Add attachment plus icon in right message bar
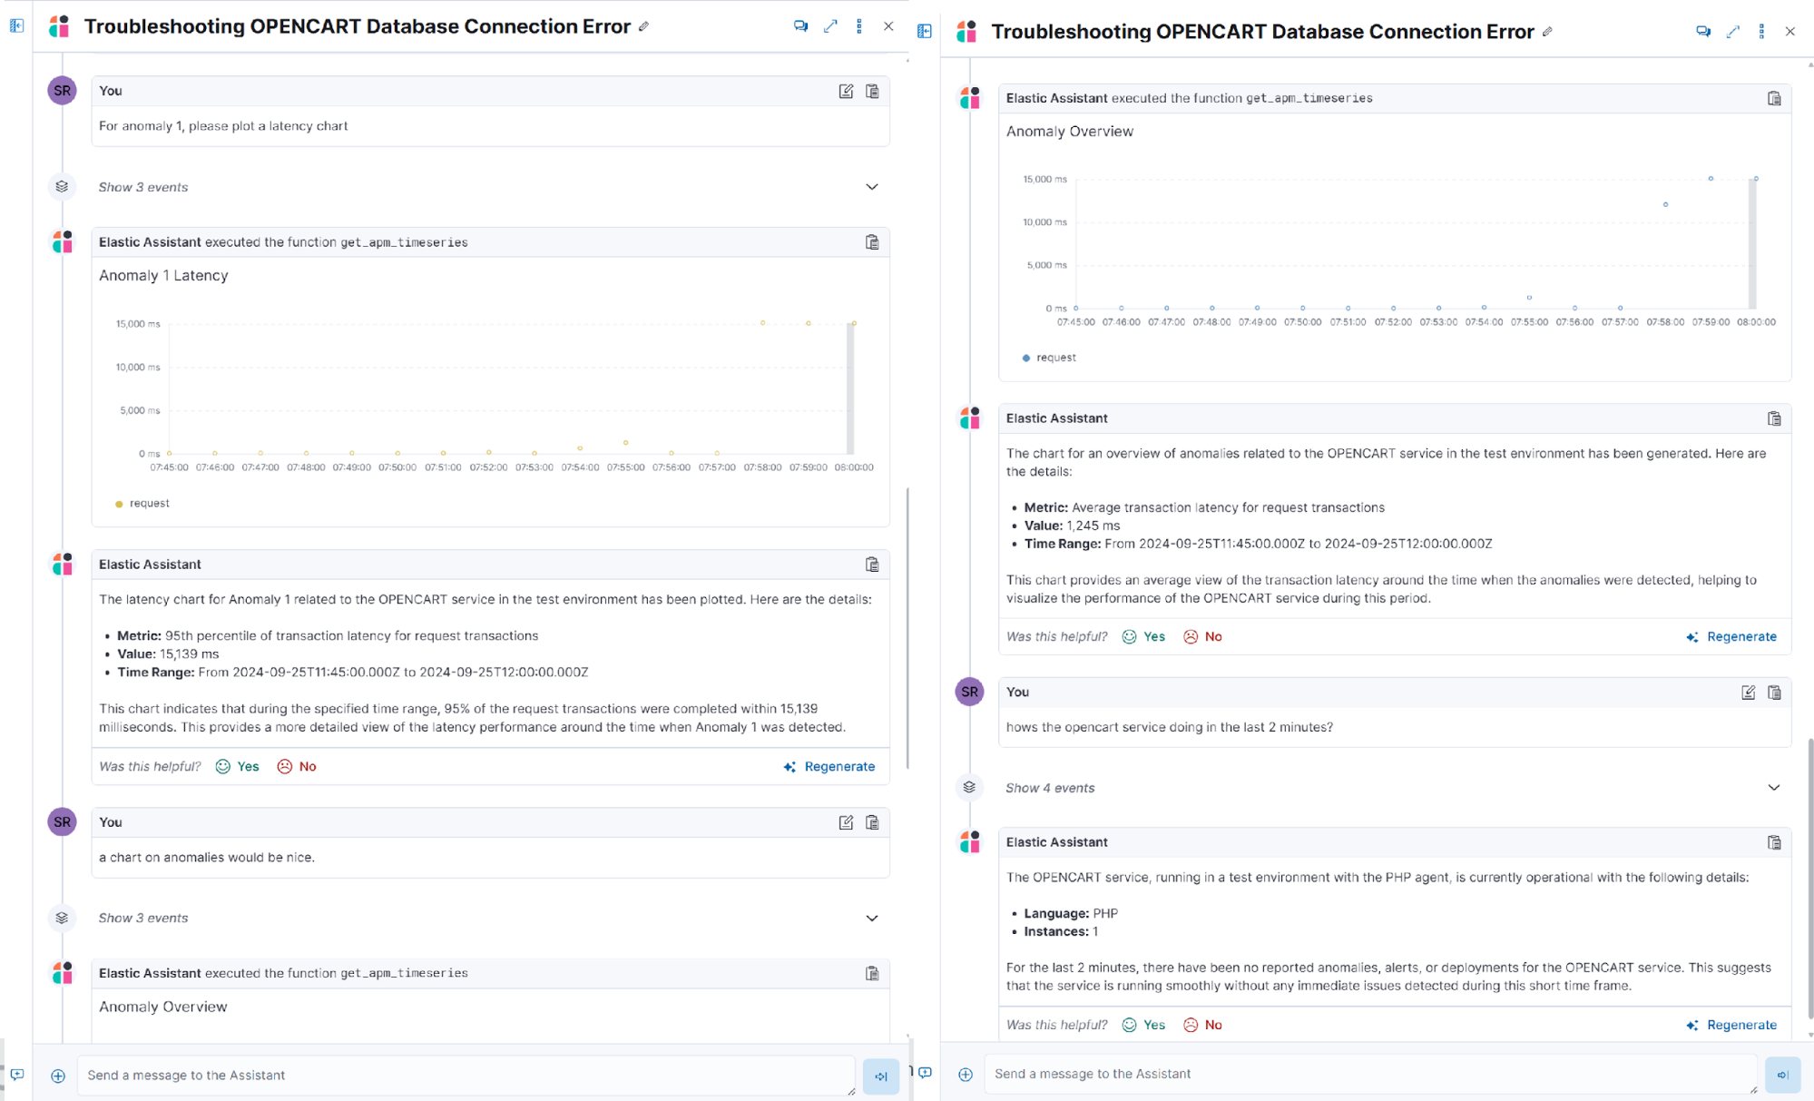 [x=966, y=1075]
